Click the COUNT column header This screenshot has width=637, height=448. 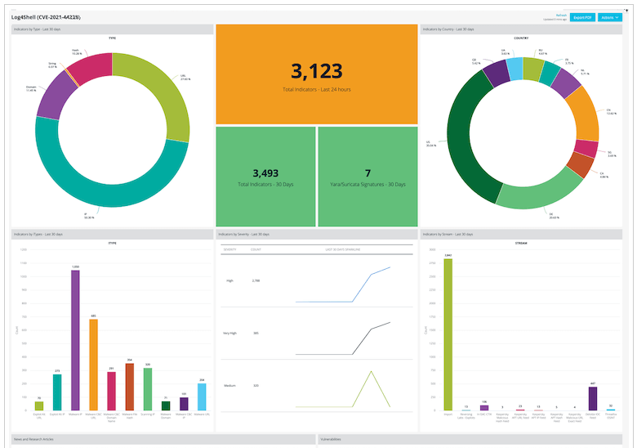coord(256,249)
